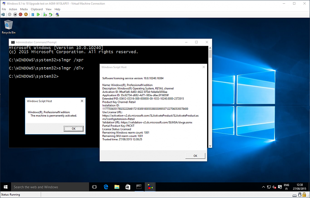Send Ctrl+Alt+Delete via toolbar icon
The width and height of the screenshot is (310, 198).
[3, 14]
